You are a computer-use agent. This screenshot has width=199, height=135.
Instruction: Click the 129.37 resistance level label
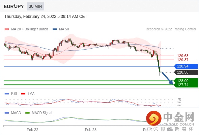click(182, 60)
